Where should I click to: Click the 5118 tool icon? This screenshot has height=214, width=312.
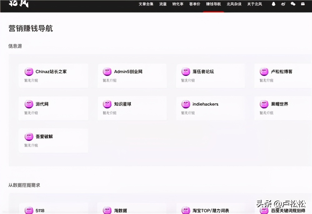point(29,210)
